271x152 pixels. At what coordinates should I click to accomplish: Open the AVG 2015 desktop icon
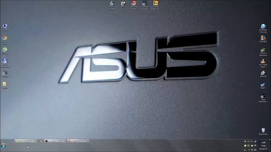click(x=263, y=39)
